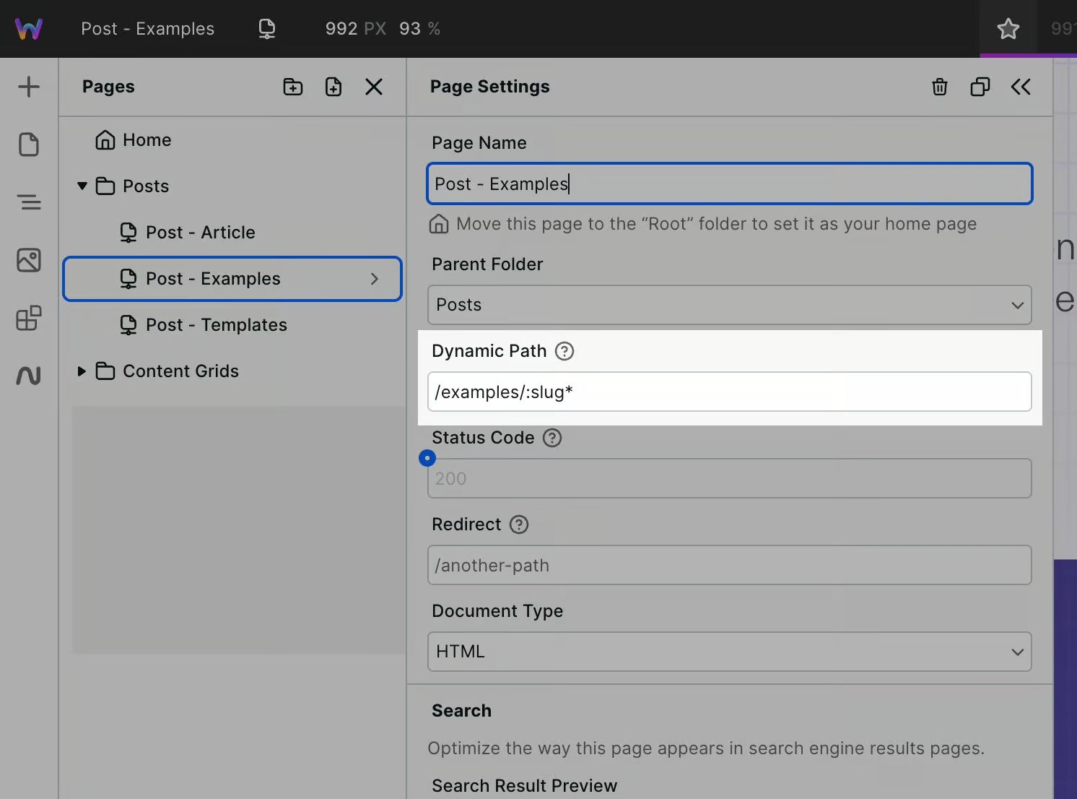Image resolution: width=1077 pixels, height=799 pixels.
Task: Delete page with trash icon
Action: click(940, 87)
